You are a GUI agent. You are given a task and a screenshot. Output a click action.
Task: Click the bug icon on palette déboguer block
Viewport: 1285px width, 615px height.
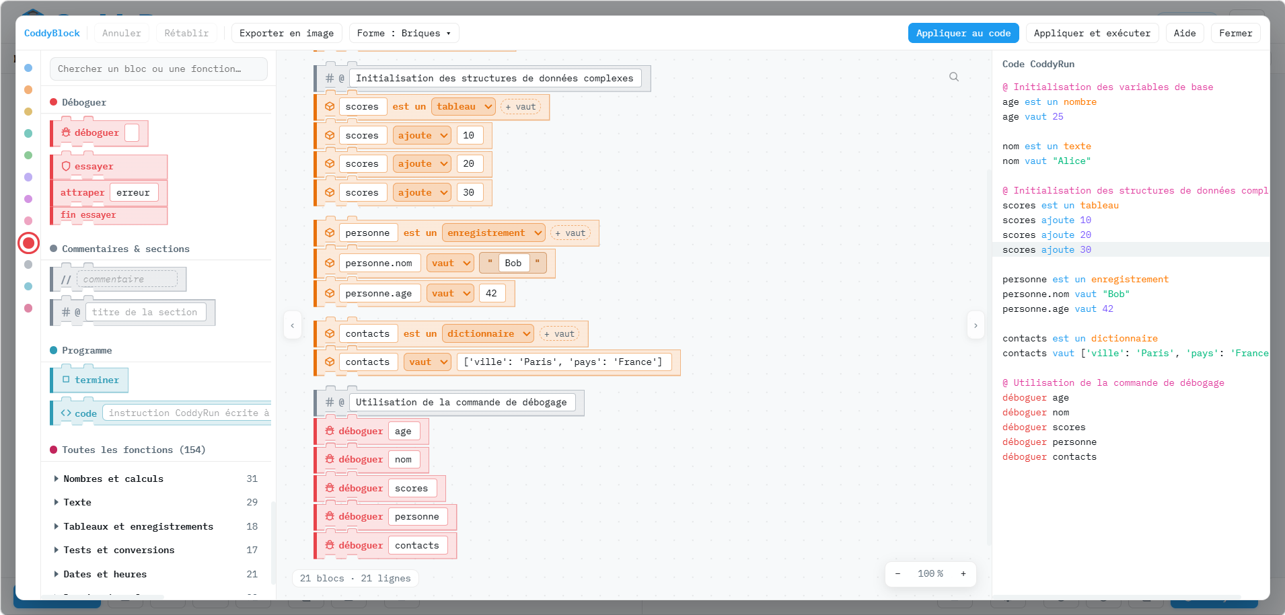66,132
